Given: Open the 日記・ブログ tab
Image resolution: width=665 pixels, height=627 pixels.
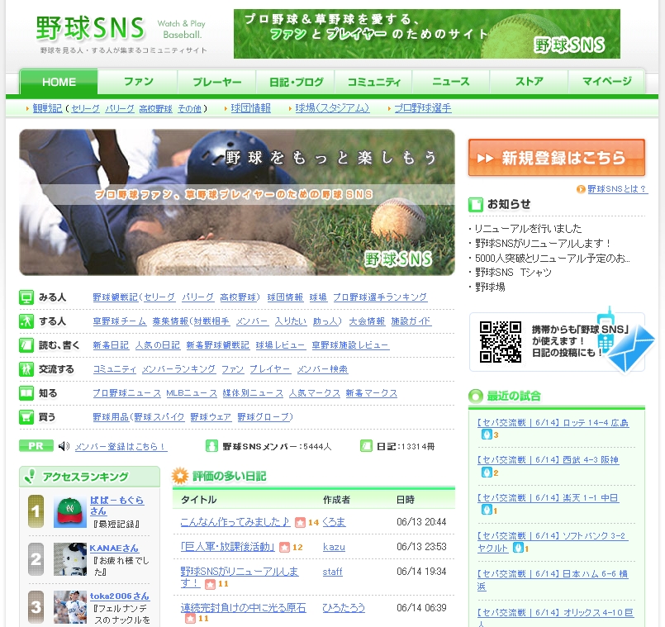Looking at the screenshot, I should coord(296,82).
